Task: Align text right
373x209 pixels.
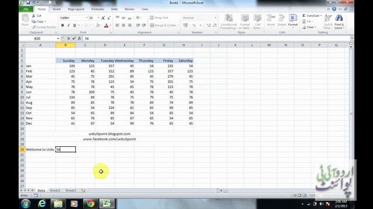Action: [129, 26]
